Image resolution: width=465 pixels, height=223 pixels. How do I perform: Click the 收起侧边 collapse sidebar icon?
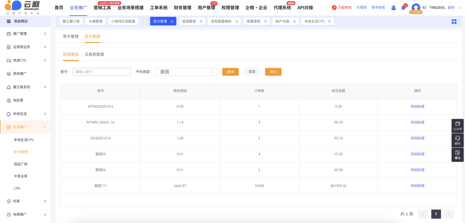click(9, 21)
